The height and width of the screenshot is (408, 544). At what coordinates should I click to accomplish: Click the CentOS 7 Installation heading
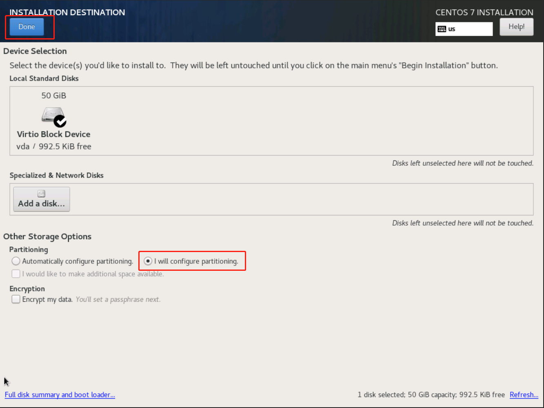[x=484, y=12]
